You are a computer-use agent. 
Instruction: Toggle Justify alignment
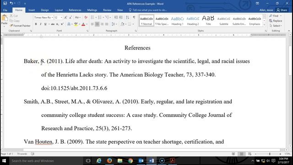pos(107,24)
